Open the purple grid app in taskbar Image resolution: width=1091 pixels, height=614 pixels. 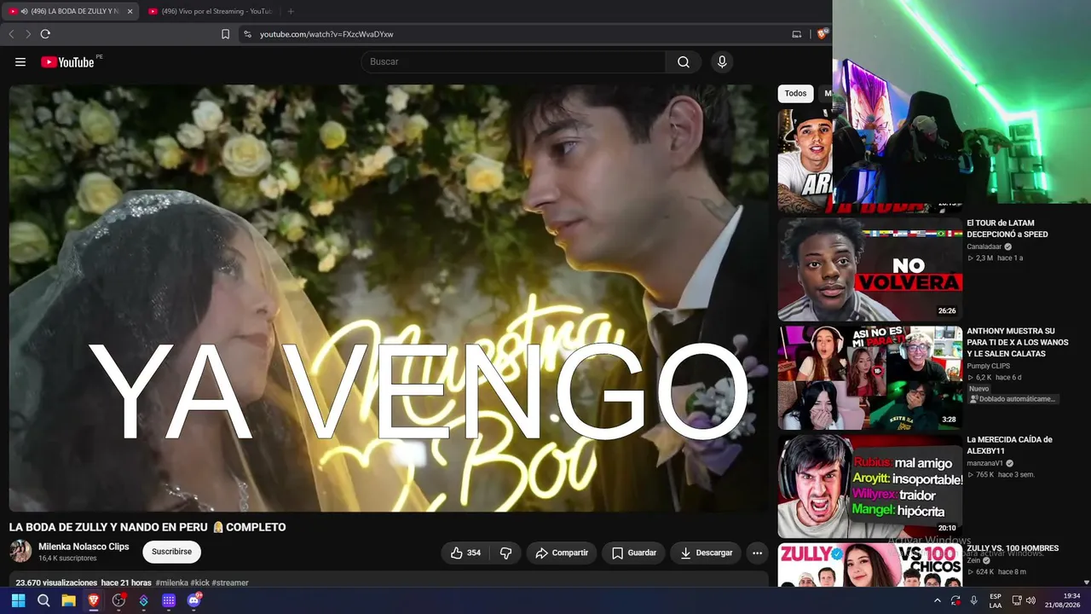(169, 600)
